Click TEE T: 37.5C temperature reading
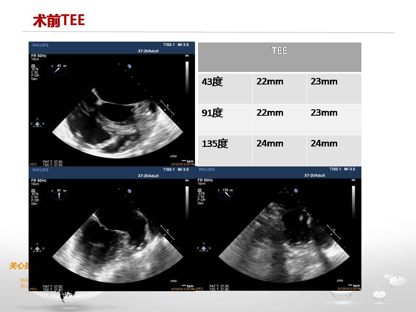The height and width of the screenshot is (312, 416). pos(53,165)
